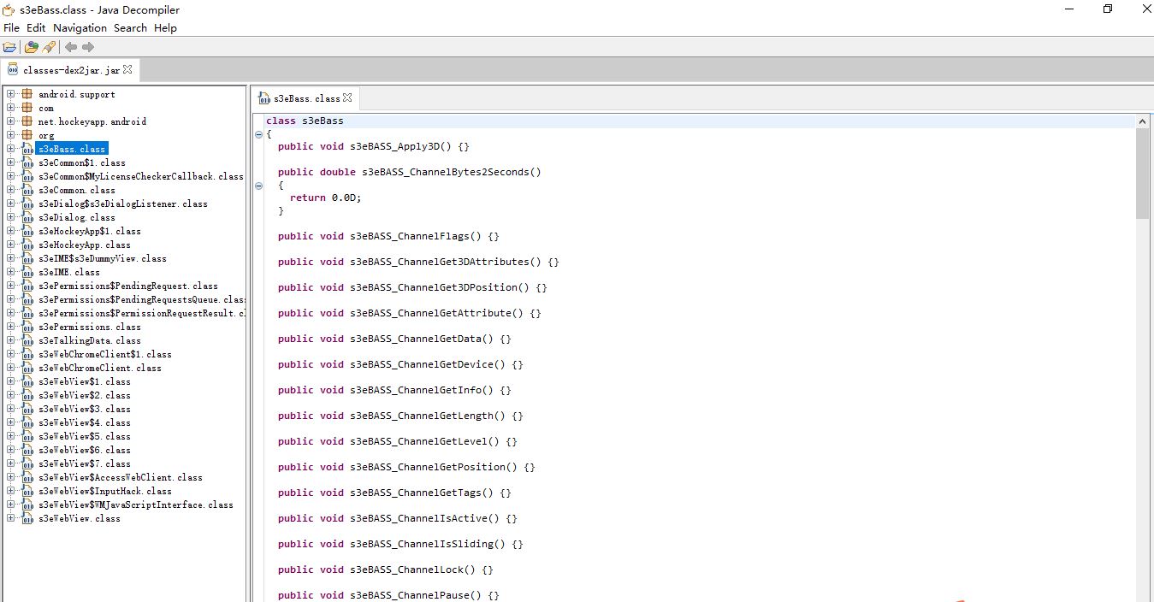Open the Navigation menu
The image size is (1154, 602).
pos(80,28)
